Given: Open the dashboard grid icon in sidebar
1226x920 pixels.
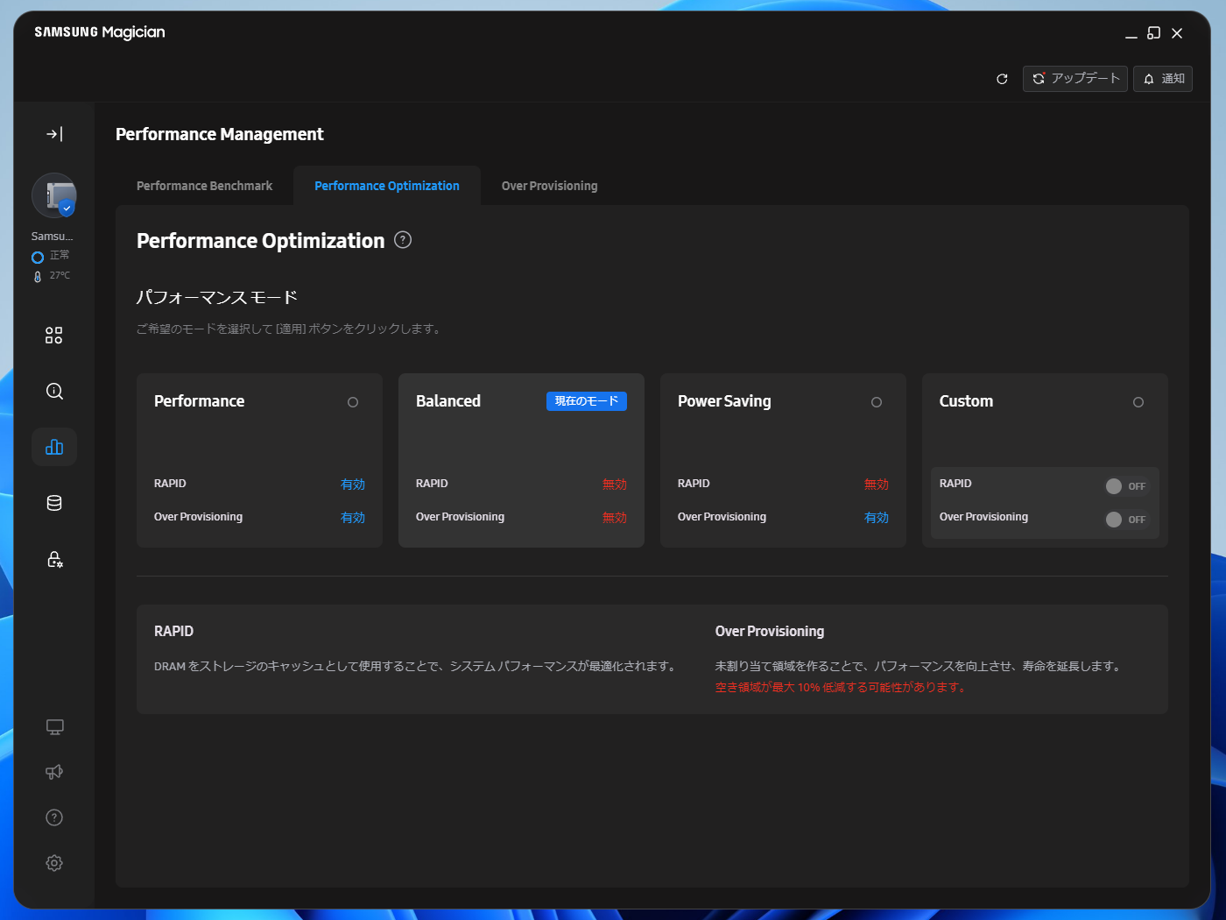Looking at the screenshot, I should pyautogui.click(x=54, y=336).
